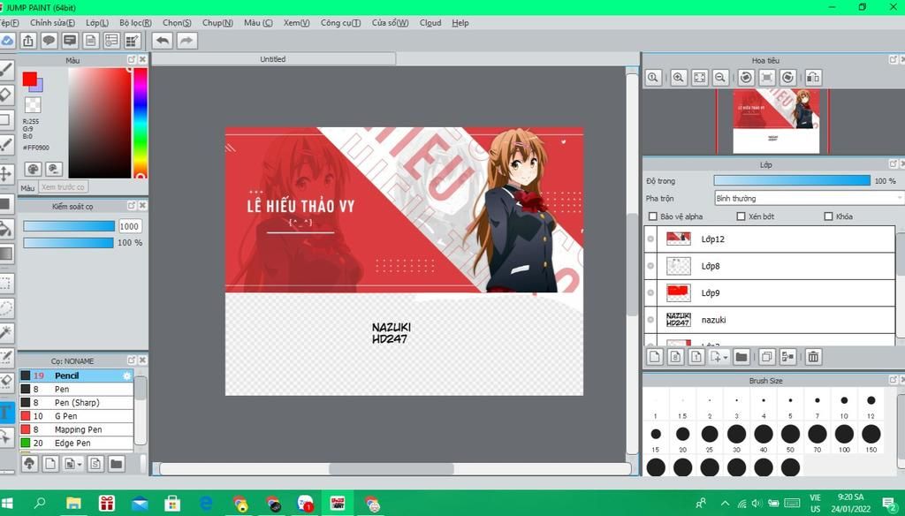Open Pencil brush settings gear
Image resolution: width=905 pixels, height=516 pixels.
[127, 376]
